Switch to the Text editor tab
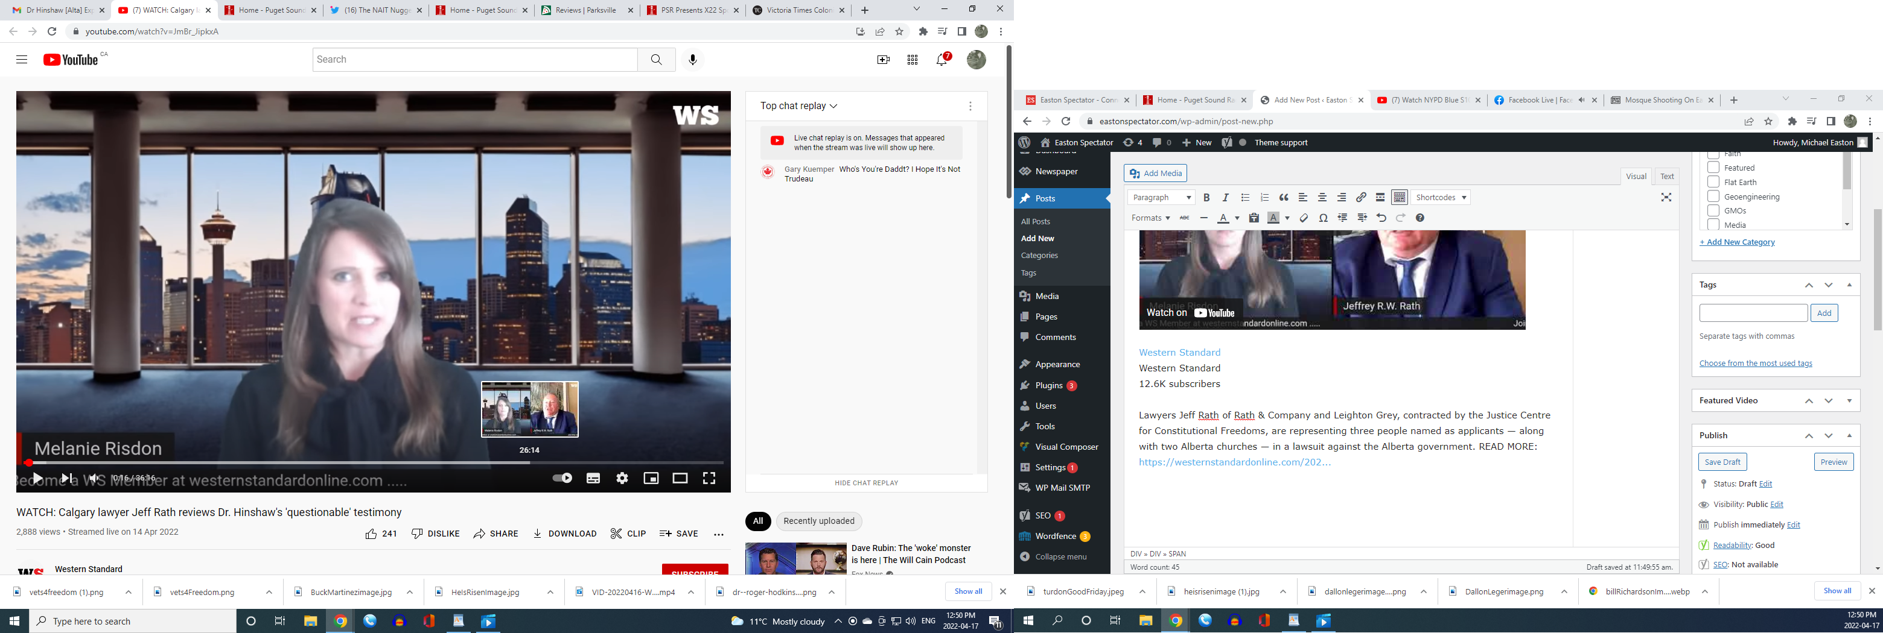This screenshot has width=1883, height=633. [1666, 176]
